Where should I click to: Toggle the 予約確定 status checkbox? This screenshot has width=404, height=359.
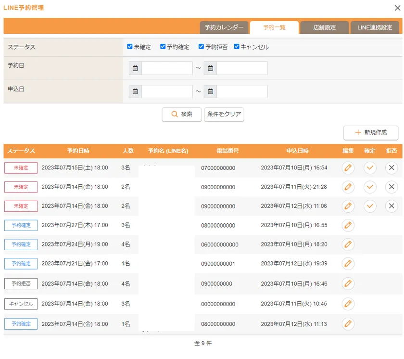(x=163, y=47)
